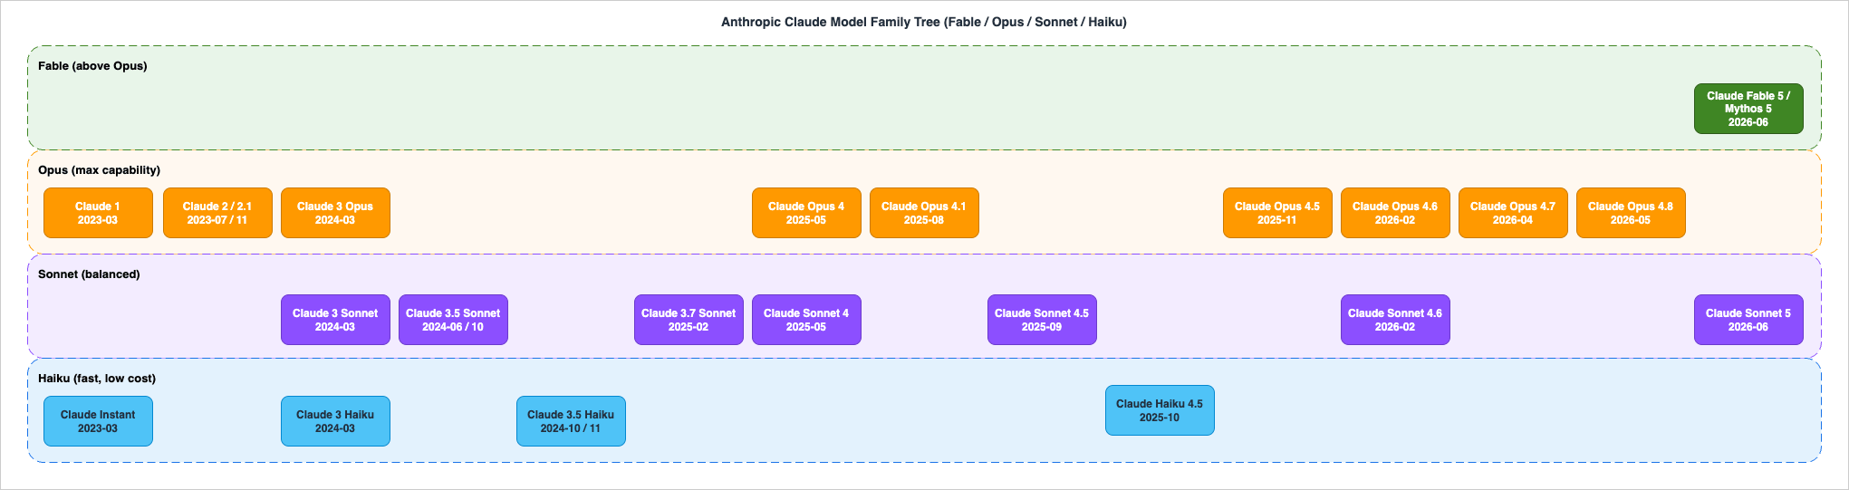Select the Claude Sonnet 4.5 node
The height and width of the screenshot is (490, 1849).
point(1042,320)
